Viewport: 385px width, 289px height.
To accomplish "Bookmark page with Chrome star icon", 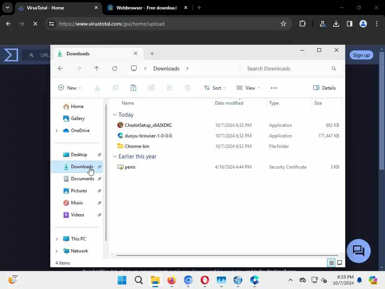I will pyautogui.click(x=283, y=24).
